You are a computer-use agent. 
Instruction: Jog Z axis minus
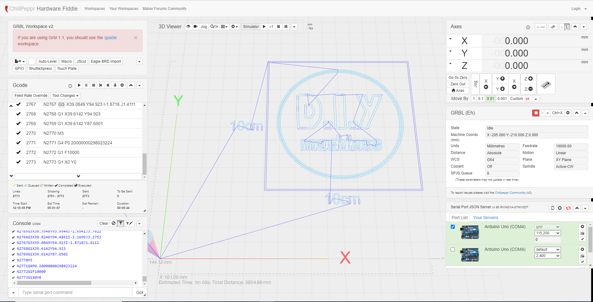coord(528,89)
